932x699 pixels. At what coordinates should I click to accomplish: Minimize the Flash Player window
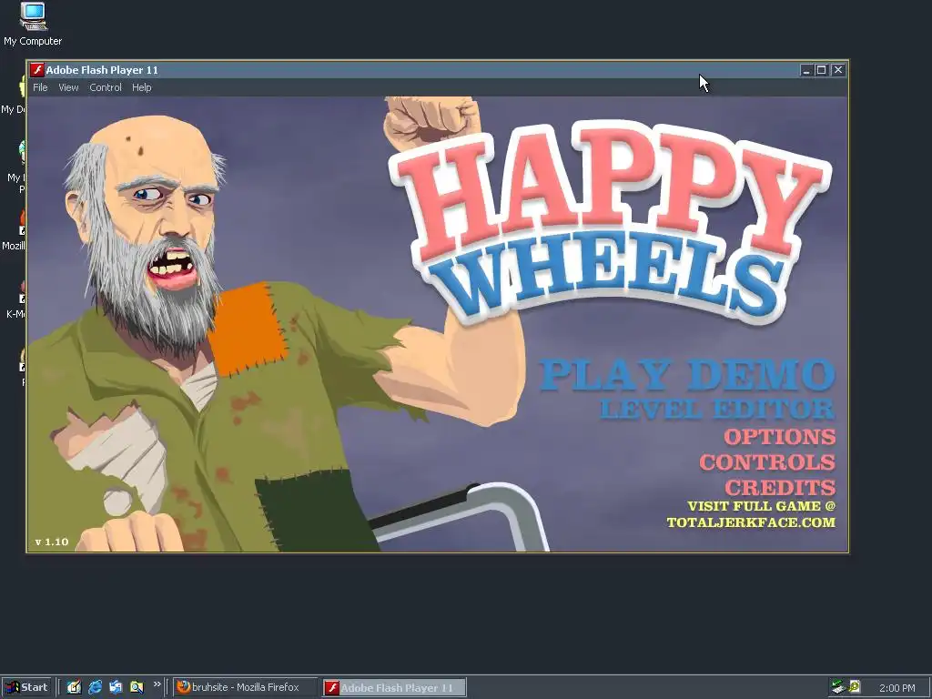[x=806, y=70]
